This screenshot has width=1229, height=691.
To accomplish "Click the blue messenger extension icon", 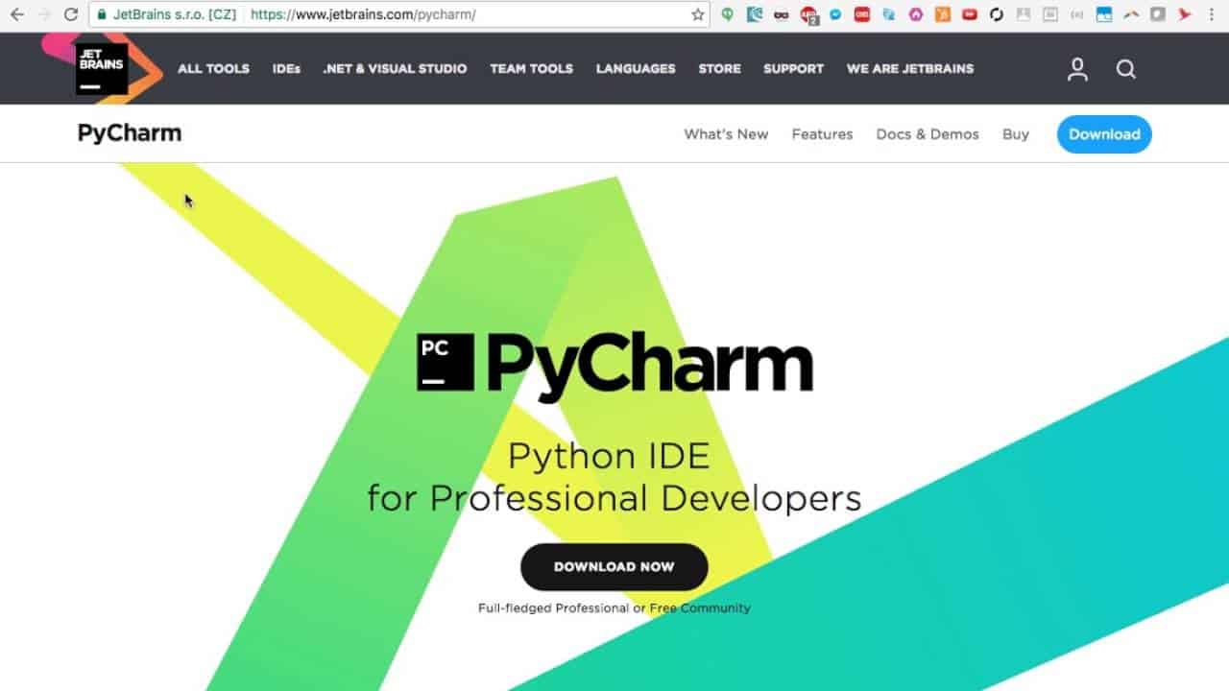I will 835,14.
